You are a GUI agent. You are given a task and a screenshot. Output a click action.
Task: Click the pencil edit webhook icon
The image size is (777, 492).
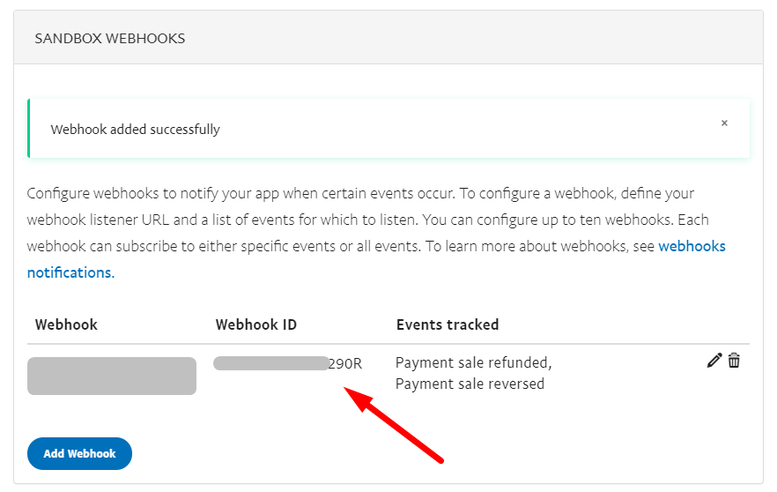pyautogui.click(x=714, y=361)
